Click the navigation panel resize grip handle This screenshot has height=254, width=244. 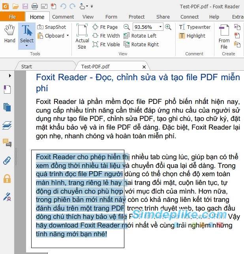pyautogui.click(x=16, y=157)
